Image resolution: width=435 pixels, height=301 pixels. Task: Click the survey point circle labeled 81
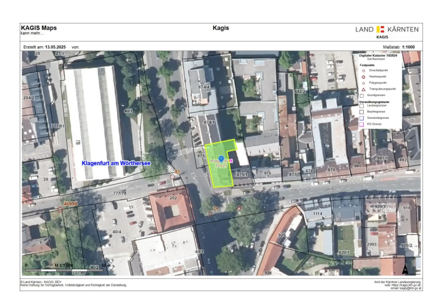coord(172,177)
